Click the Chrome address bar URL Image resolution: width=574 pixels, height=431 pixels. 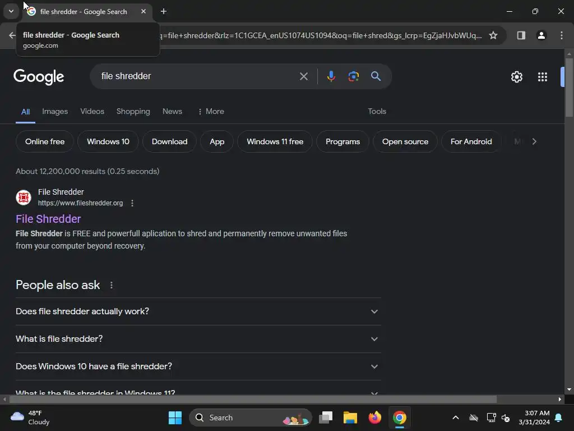point(320,35)
